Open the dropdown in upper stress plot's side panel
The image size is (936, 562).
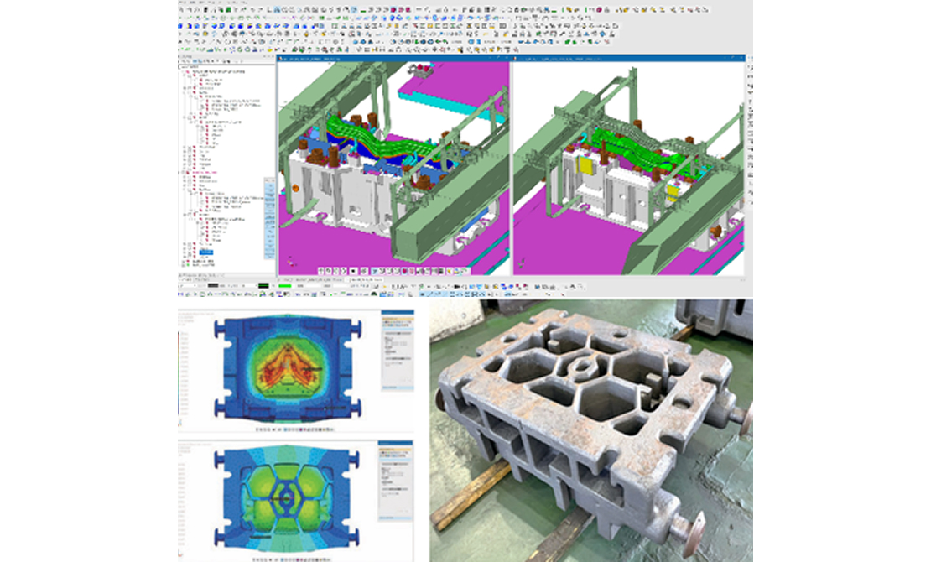coord(396,334)
